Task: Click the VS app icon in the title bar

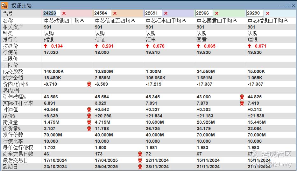Action: [4, 5]
